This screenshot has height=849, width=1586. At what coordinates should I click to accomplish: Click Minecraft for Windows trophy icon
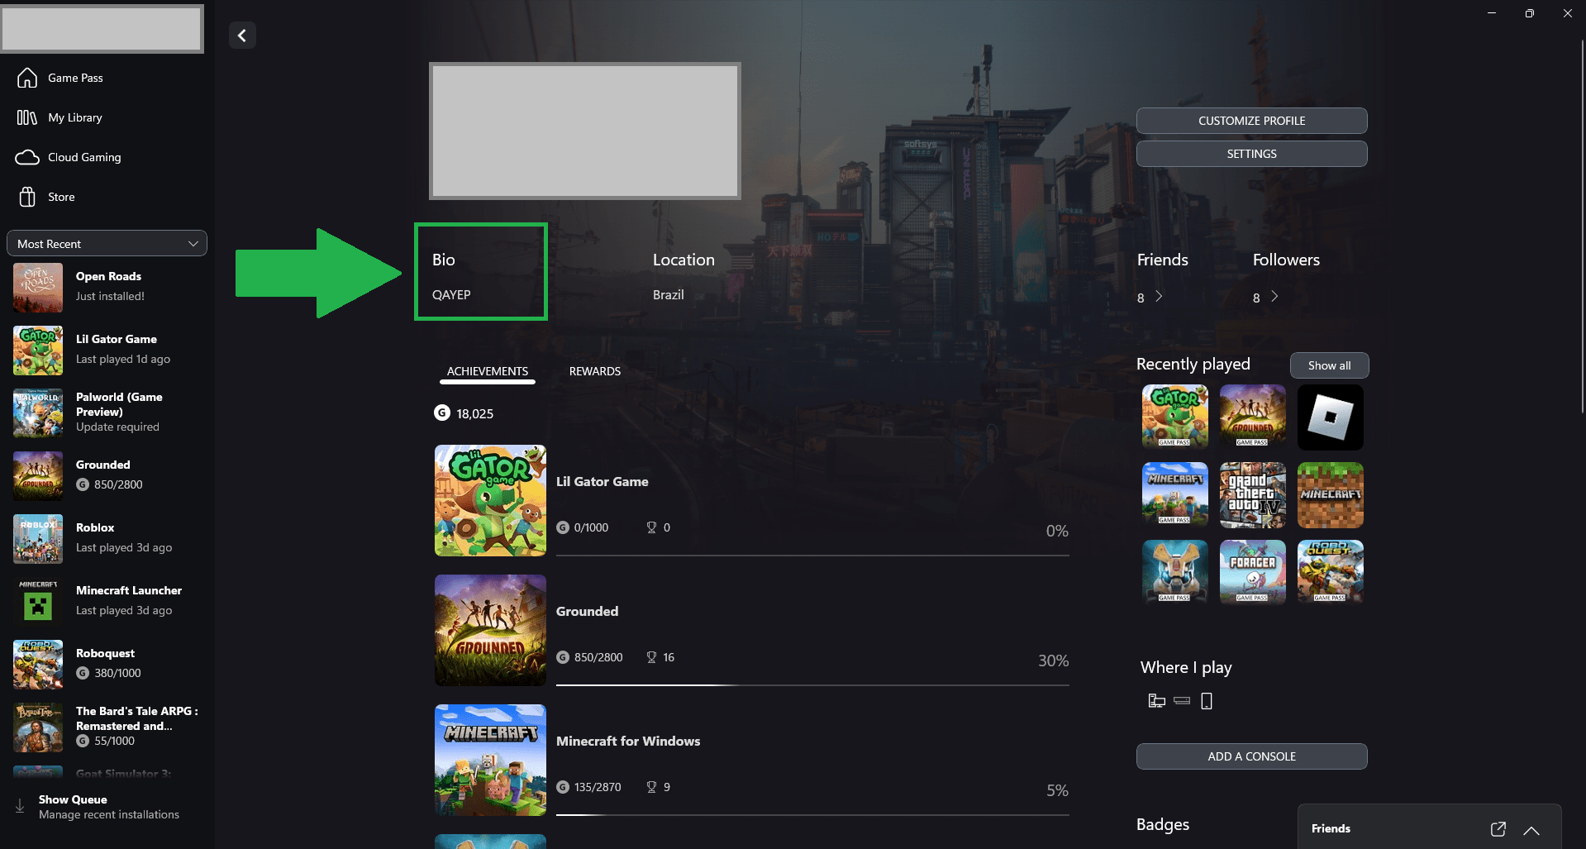[651, 787]
